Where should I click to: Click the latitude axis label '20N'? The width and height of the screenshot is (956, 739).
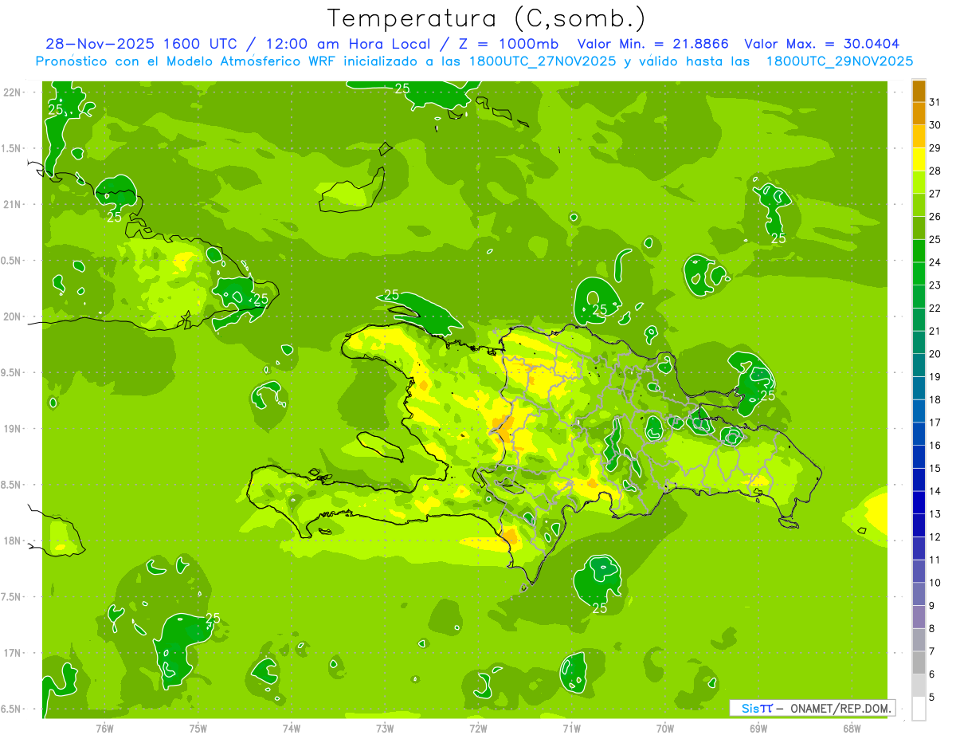(x=13, y=316)
